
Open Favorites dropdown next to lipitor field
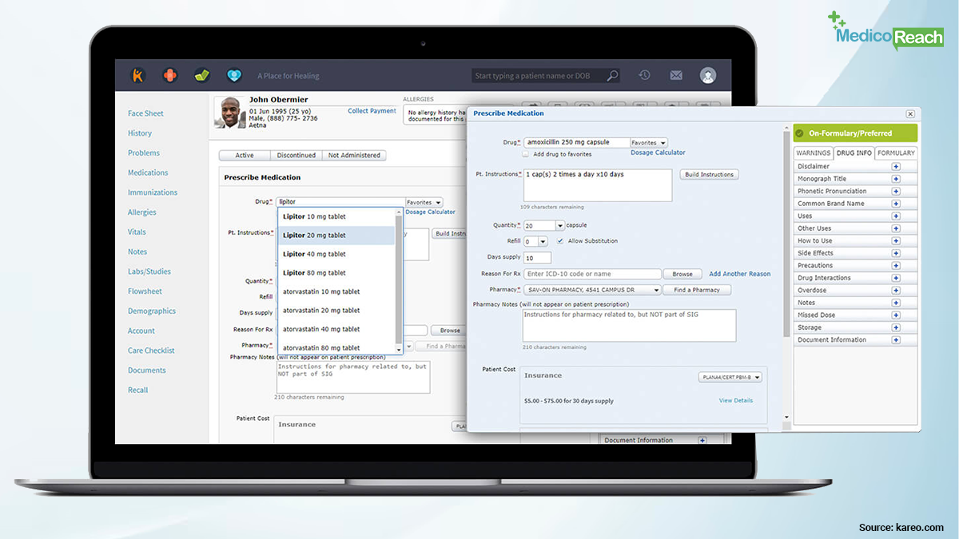pos(424,203)
